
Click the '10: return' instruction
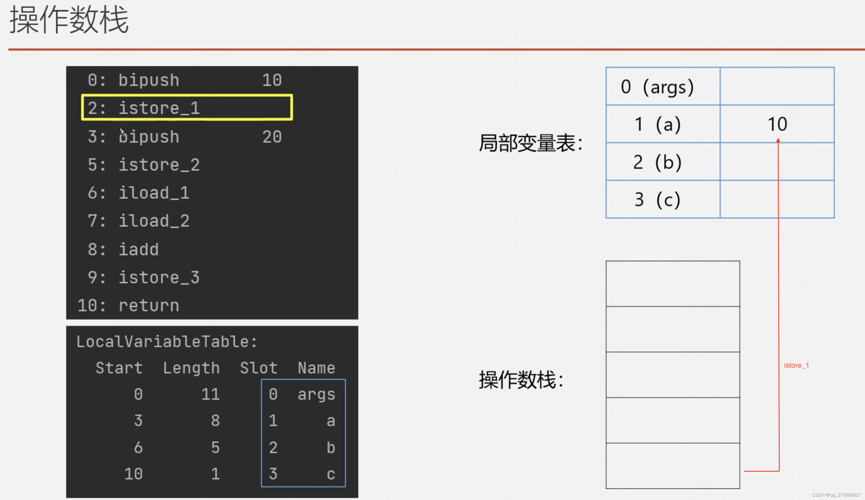click(128, 306)
